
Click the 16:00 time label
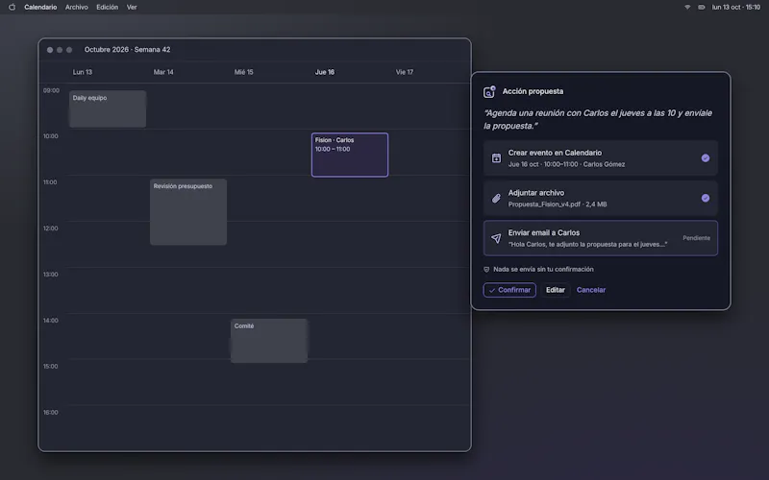coord(51,413)
